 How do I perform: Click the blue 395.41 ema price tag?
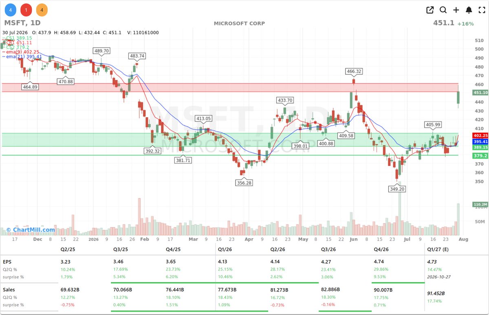[480, 141]
